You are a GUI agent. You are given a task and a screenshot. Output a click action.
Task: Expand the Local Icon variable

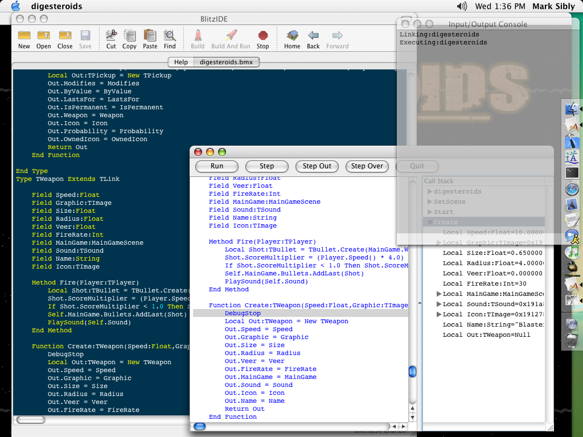tap(439, 315)
